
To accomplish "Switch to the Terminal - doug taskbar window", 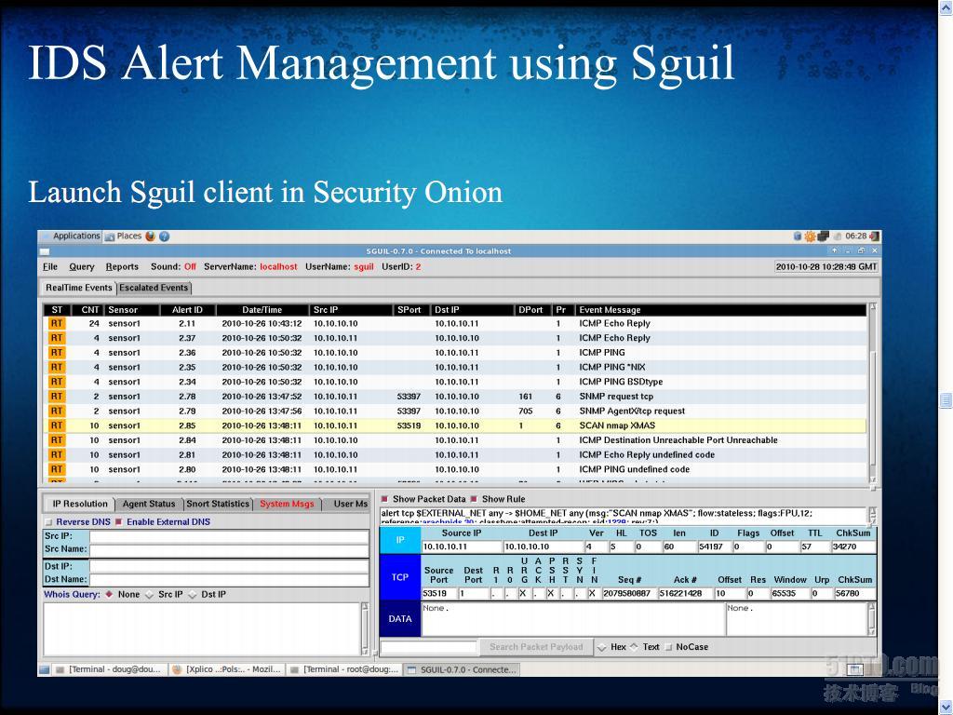I will (x=109, y=669).
